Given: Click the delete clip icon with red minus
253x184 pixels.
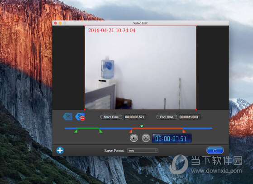Looking at the screenshot, I should 80,117.
